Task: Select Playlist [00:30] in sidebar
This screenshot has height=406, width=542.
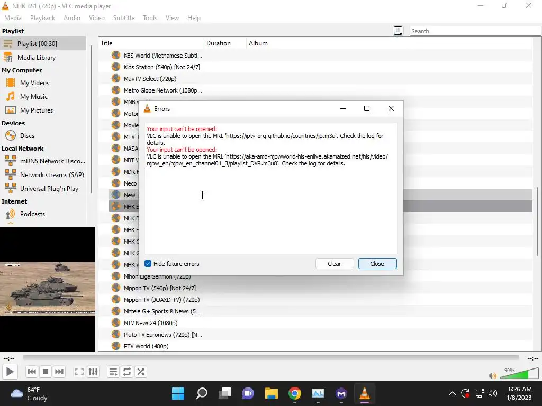Action: [43, 44]
